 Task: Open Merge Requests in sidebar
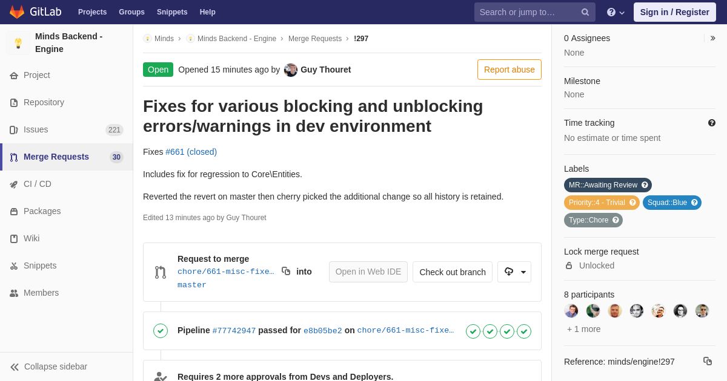[x=67, y=157]
